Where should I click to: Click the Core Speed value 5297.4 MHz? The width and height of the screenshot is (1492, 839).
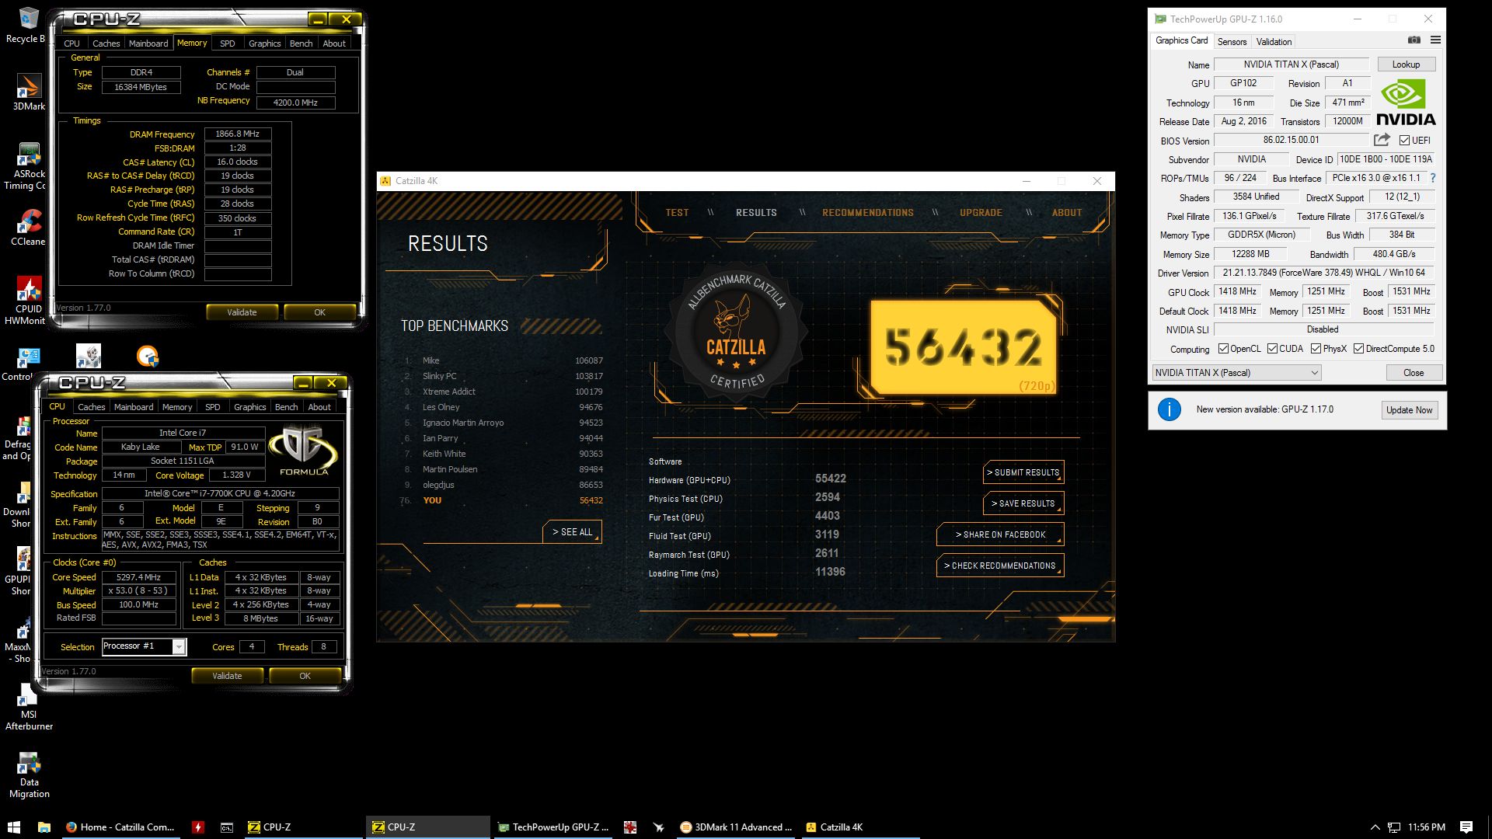138,577
